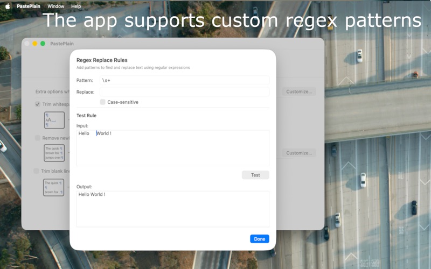This screenshot has height=269, width=431.
Task: Run the Test button
Action: (255, 175)
